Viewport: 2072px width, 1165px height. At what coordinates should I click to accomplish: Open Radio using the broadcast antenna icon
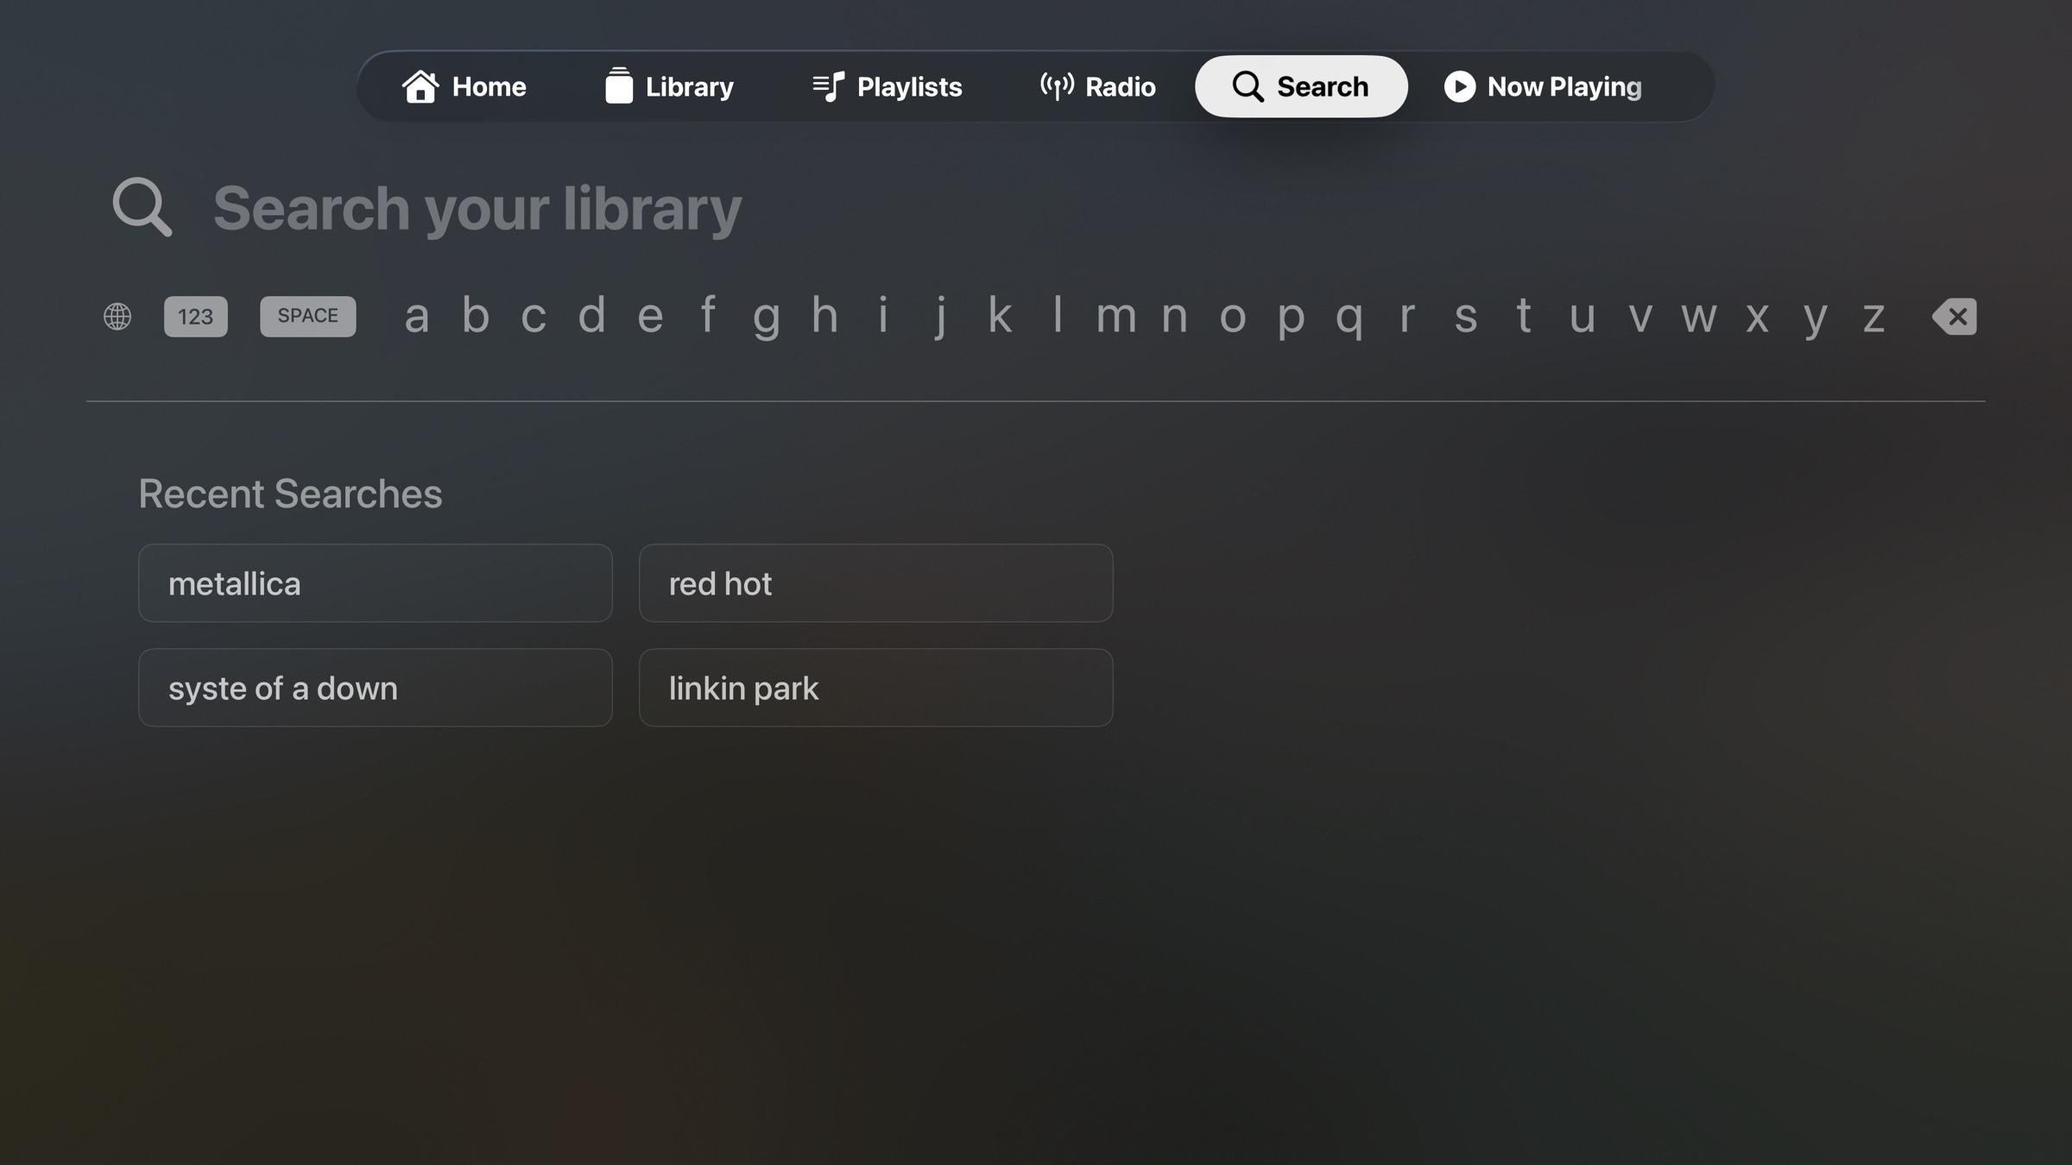[x=1057, y=85]
